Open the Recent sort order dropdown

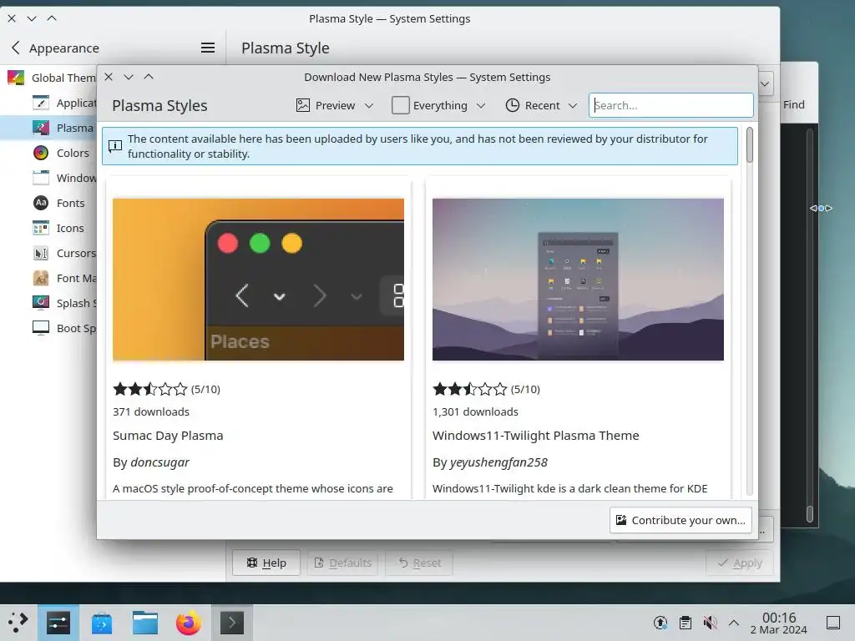click(x=540, y=105)
